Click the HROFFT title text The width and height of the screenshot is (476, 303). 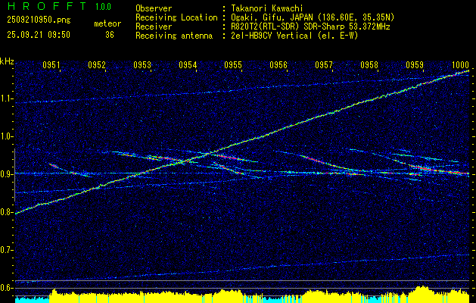click(x=46, y=6)
